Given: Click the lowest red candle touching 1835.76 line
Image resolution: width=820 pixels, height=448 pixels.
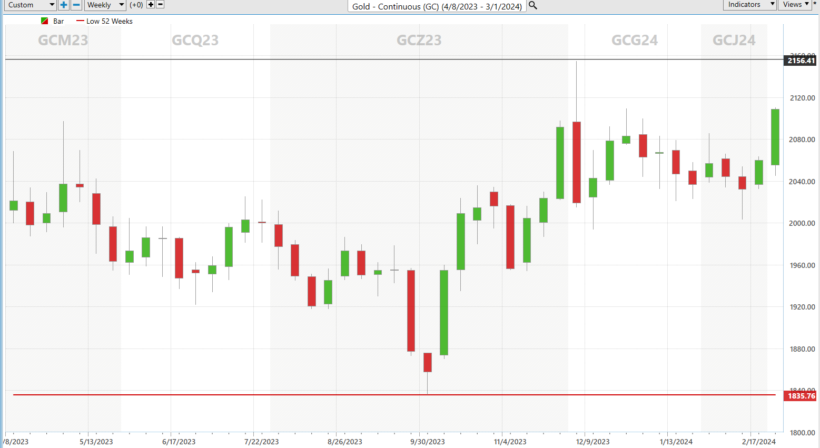Looking at the screenshot, I should (x=428, y=363).
